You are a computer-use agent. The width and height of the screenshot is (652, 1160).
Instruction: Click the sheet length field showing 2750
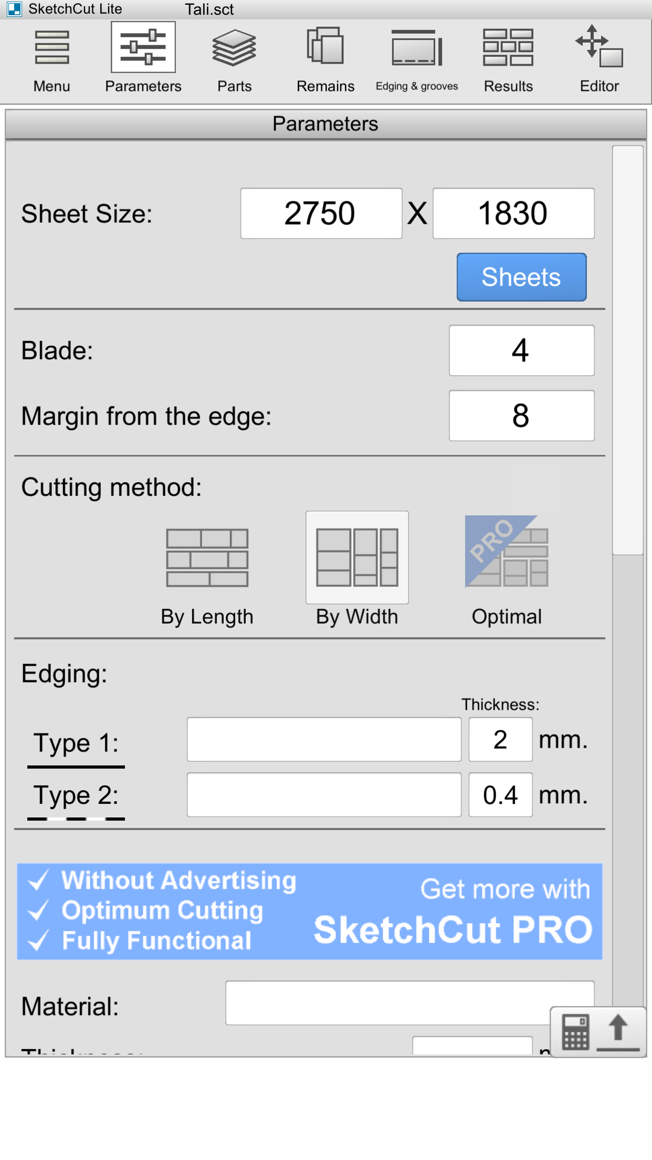click(x=321, y=213)
